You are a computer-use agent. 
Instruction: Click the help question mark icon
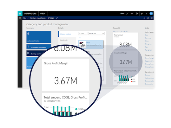(146, 14)
